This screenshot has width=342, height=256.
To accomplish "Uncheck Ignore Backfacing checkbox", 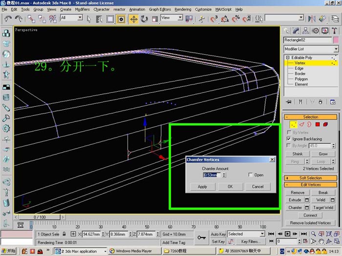I will pos(289,138).
